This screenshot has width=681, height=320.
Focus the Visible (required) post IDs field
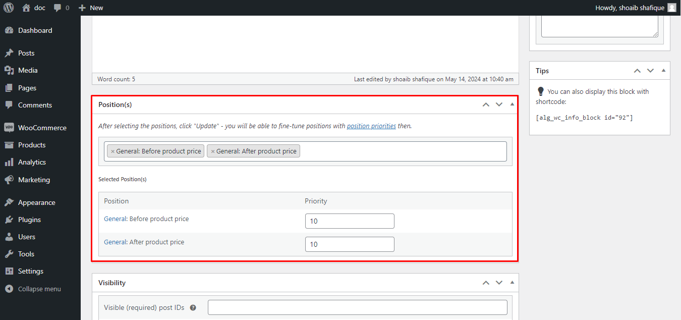(358, 307)
